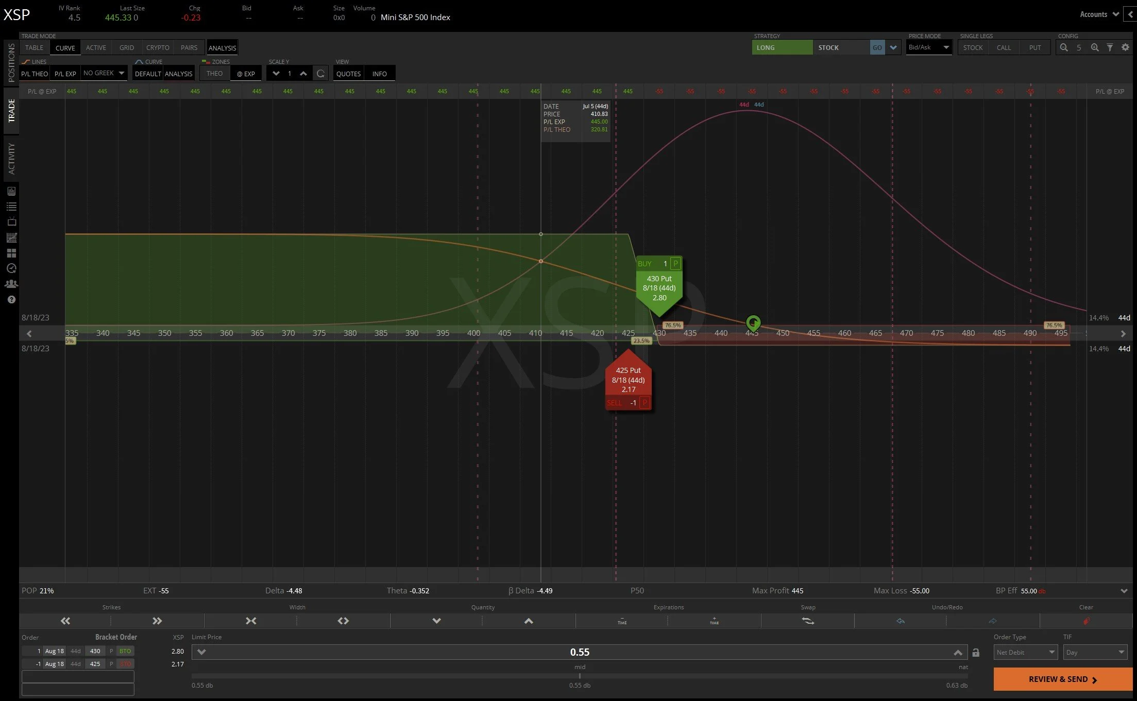
Task: Select the history clock icon on the sidebar
Action: pos(11,268)
